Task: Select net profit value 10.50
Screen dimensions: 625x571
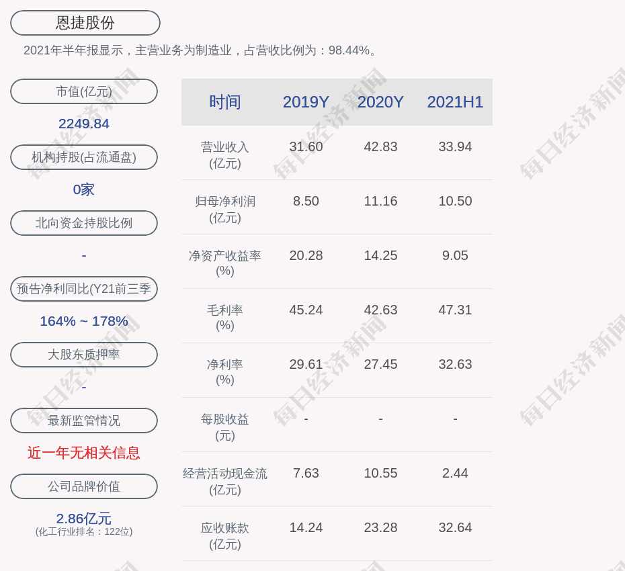Action: coord(455,201)
